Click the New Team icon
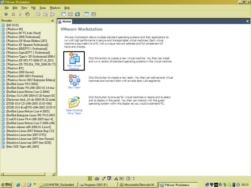251x188 pixels. [x=74, y=80]
